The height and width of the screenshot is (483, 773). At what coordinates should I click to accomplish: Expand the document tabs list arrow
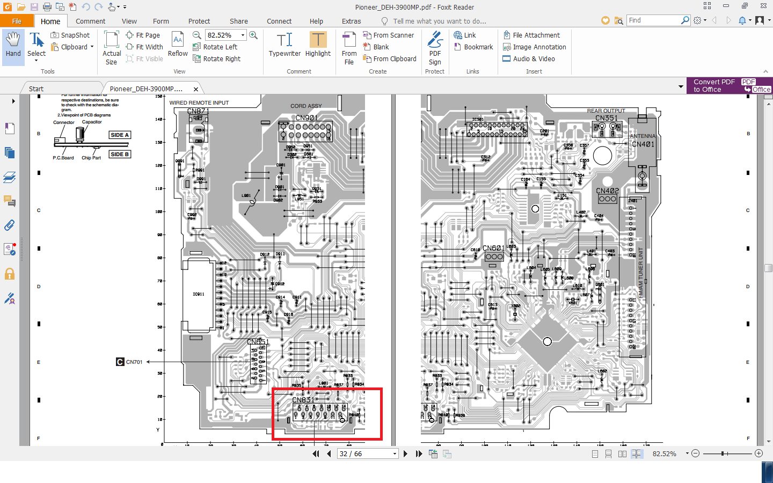(681, 86)
